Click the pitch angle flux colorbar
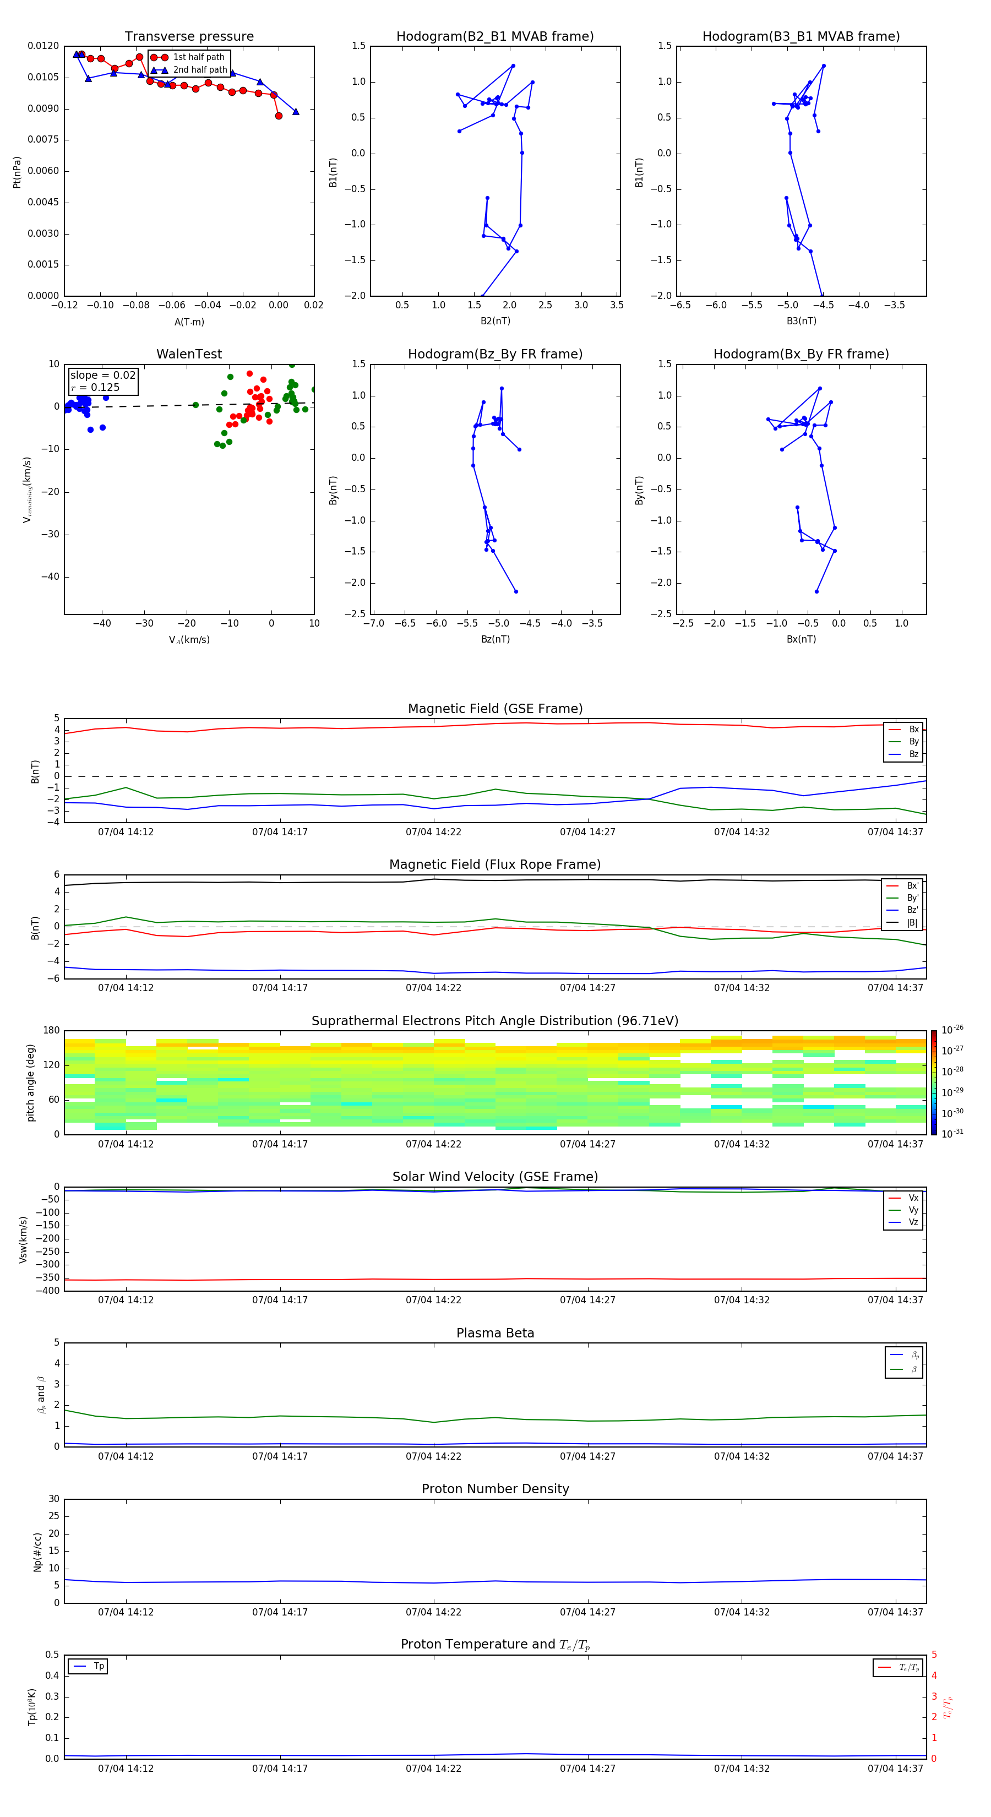This screenshot has width=991, height=1817. pos(933,1082)
